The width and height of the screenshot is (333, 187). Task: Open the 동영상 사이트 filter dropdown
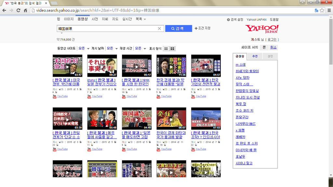click(x=84, y=48)
